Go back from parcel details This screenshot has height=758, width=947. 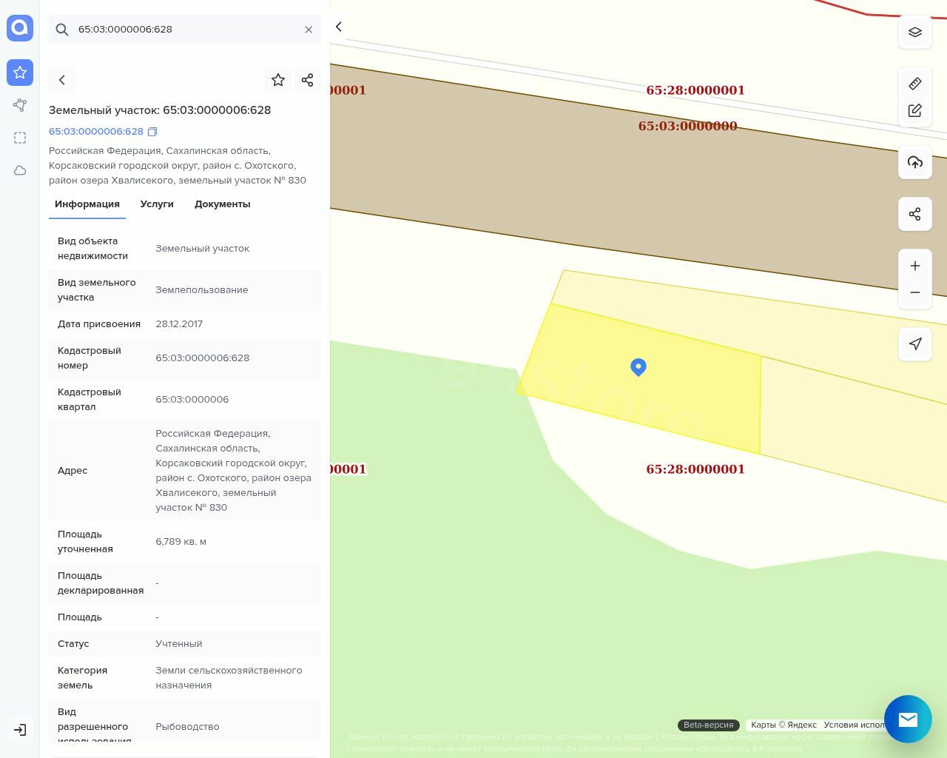(62, 80)
